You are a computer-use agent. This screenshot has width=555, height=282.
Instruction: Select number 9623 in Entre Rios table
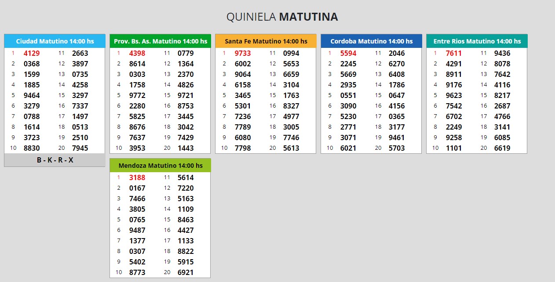pyautogui.click(x=454, y=95)
